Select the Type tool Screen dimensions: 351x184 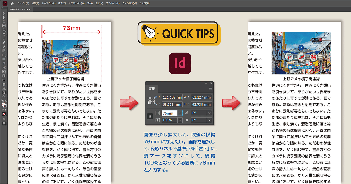(4, 35)
